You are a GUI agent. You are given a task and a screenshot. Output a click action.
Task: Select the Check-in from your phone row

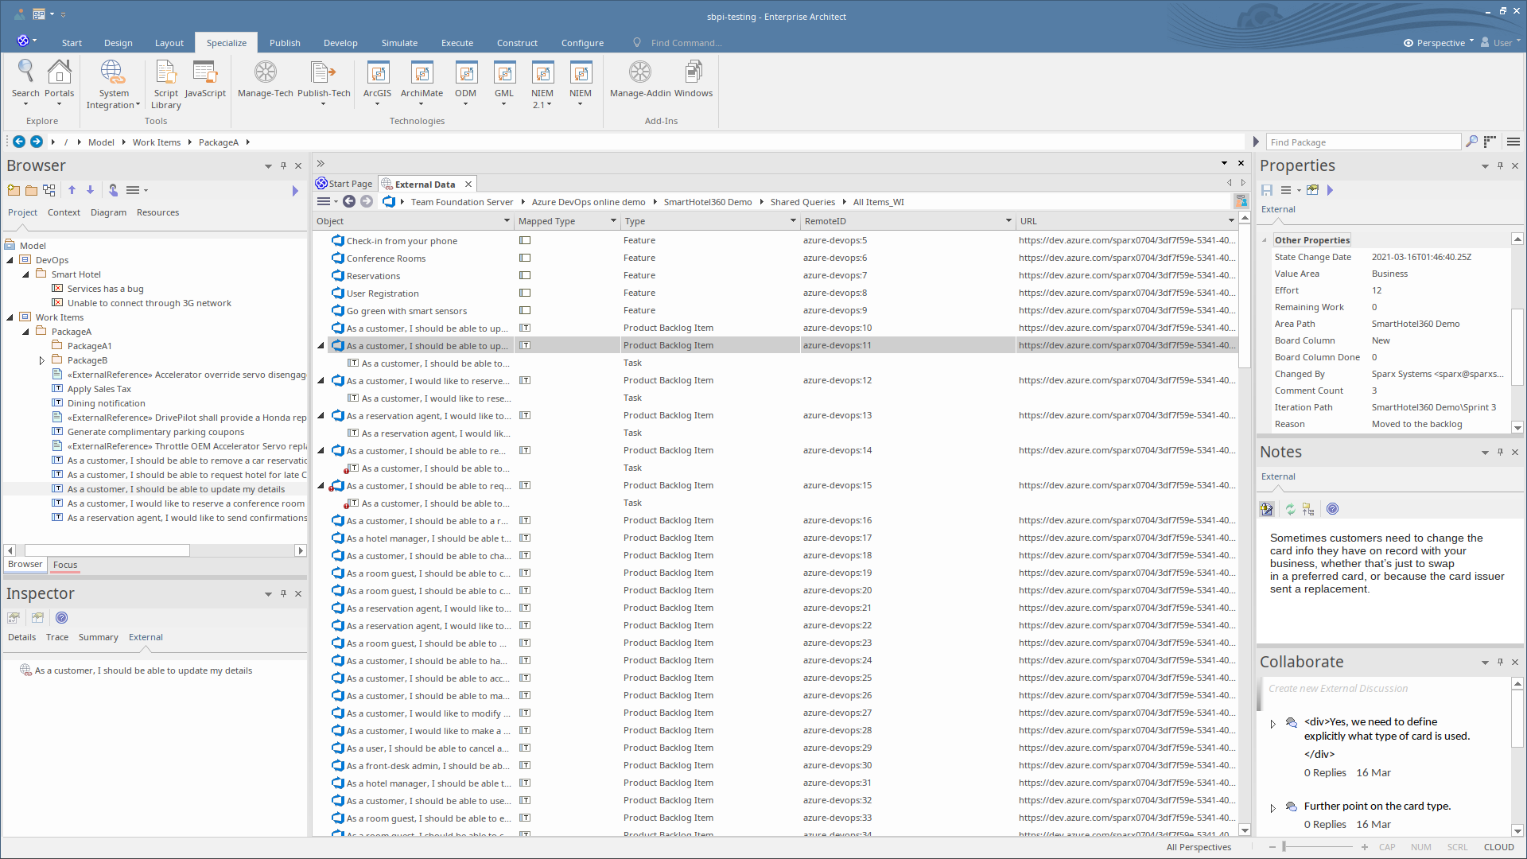[x=775, y=240]
